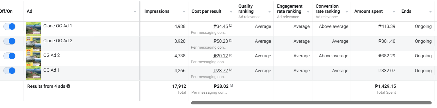Open the Amount spent column dropdown arrow

click(394, 12)
